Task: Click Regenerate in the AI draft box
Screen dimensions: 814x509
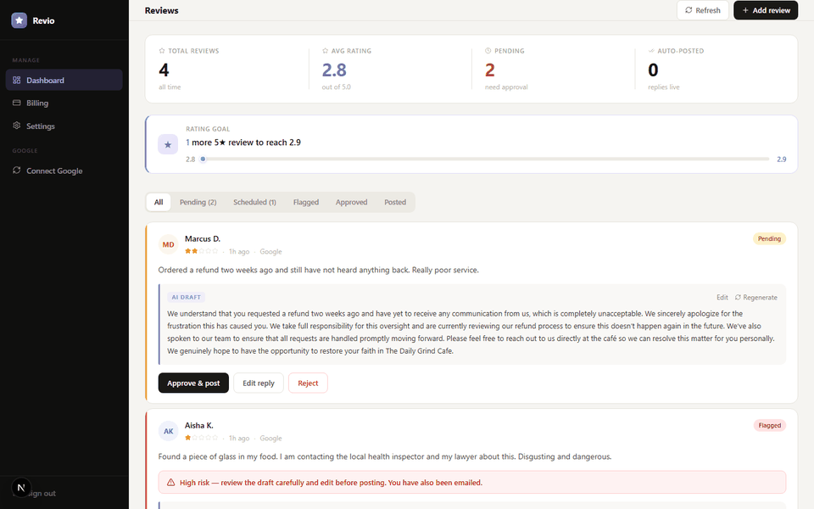Action: coord(755,298)
